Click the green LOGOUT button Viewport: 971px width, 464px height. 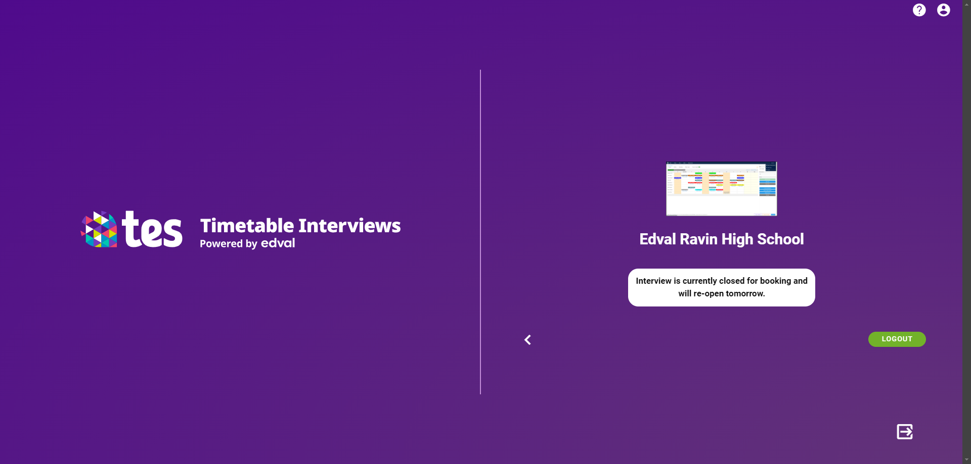pyautogui.click(x=897, y=339)
